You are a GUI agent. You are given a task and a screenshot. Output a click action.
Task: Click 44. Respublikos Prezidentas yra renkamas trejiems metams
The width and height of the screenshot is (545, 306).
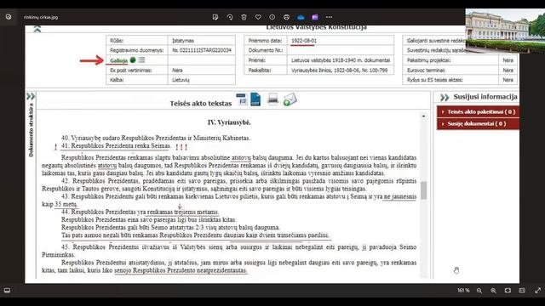pyautogui.click(x=140, y=212)
